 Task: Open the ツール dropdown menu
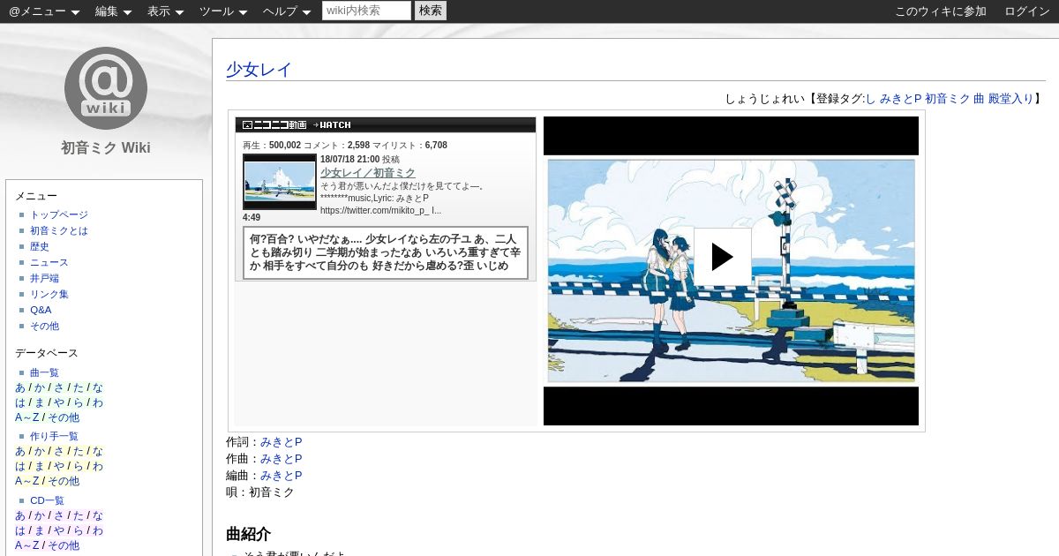coord(223,11)
